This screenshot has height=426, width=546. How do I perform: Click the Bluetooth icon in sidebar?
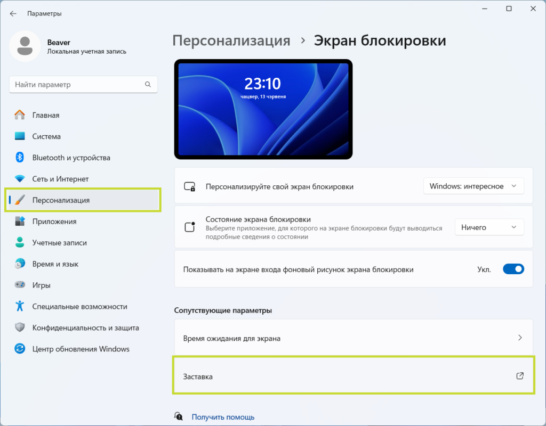[20, 157]
